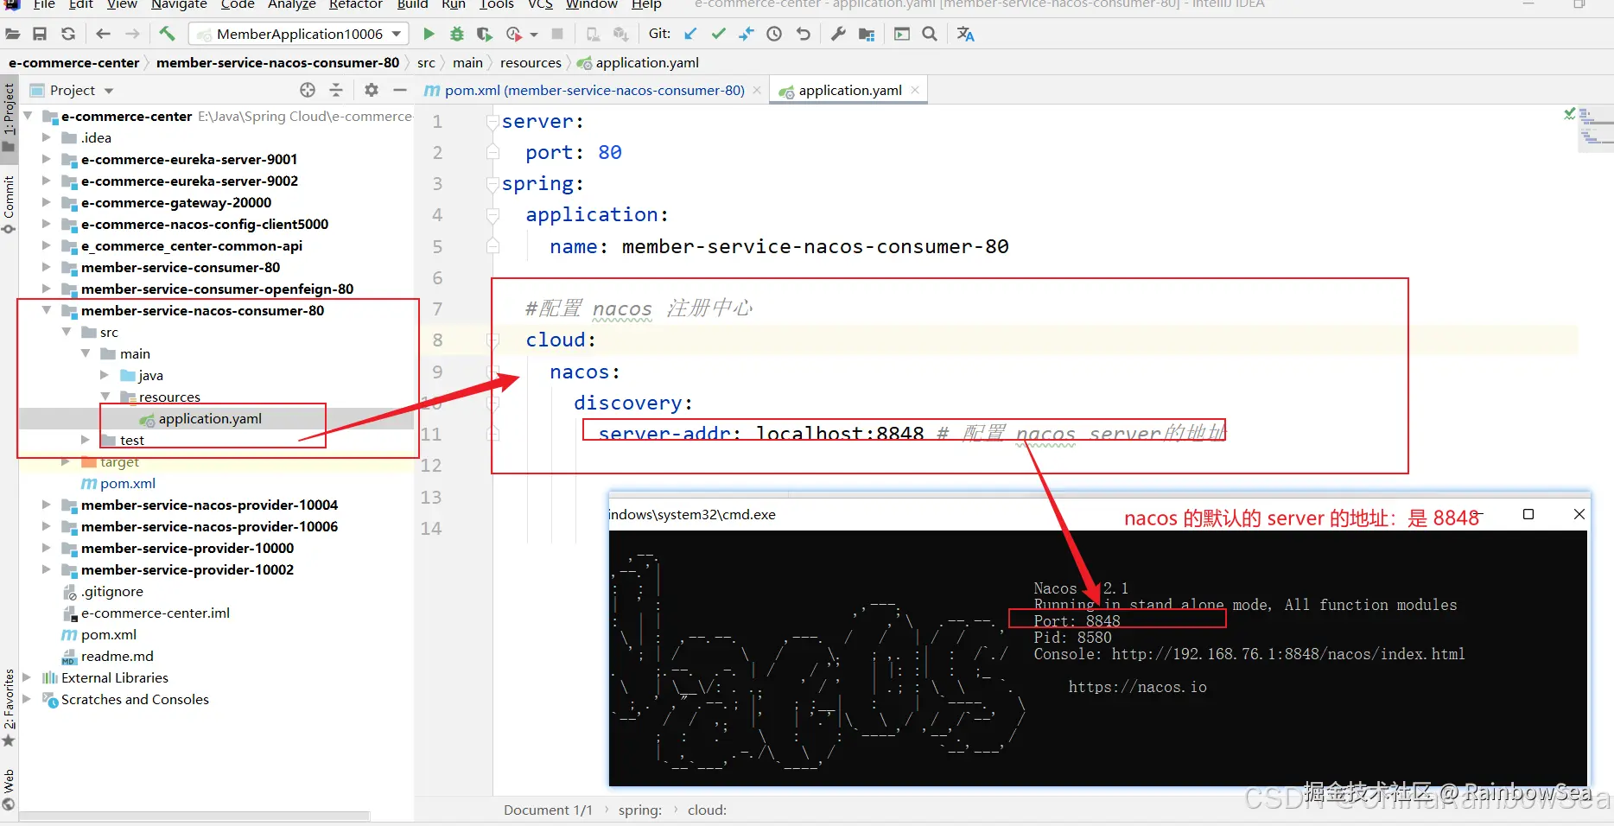Toggle the code fold marker on line 3
The width and height of the screenshot is (1614, 826).
coord(492,183)
